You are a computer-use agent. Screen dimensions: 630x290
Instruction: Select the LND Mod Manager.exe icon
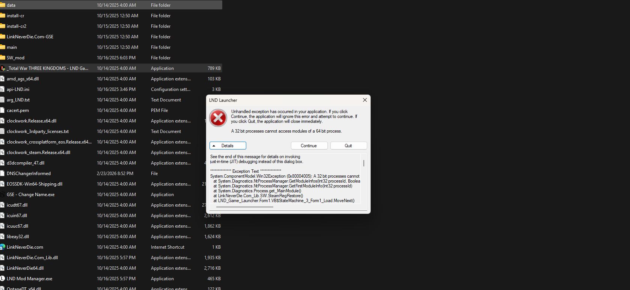pyautogui.click(x=3, y=279)
